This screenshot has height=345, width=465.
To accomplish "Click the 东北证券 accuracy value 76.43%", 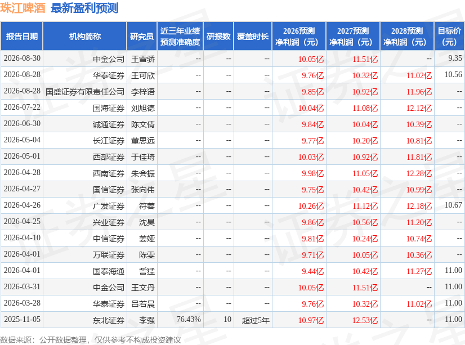I will [189, 319].
